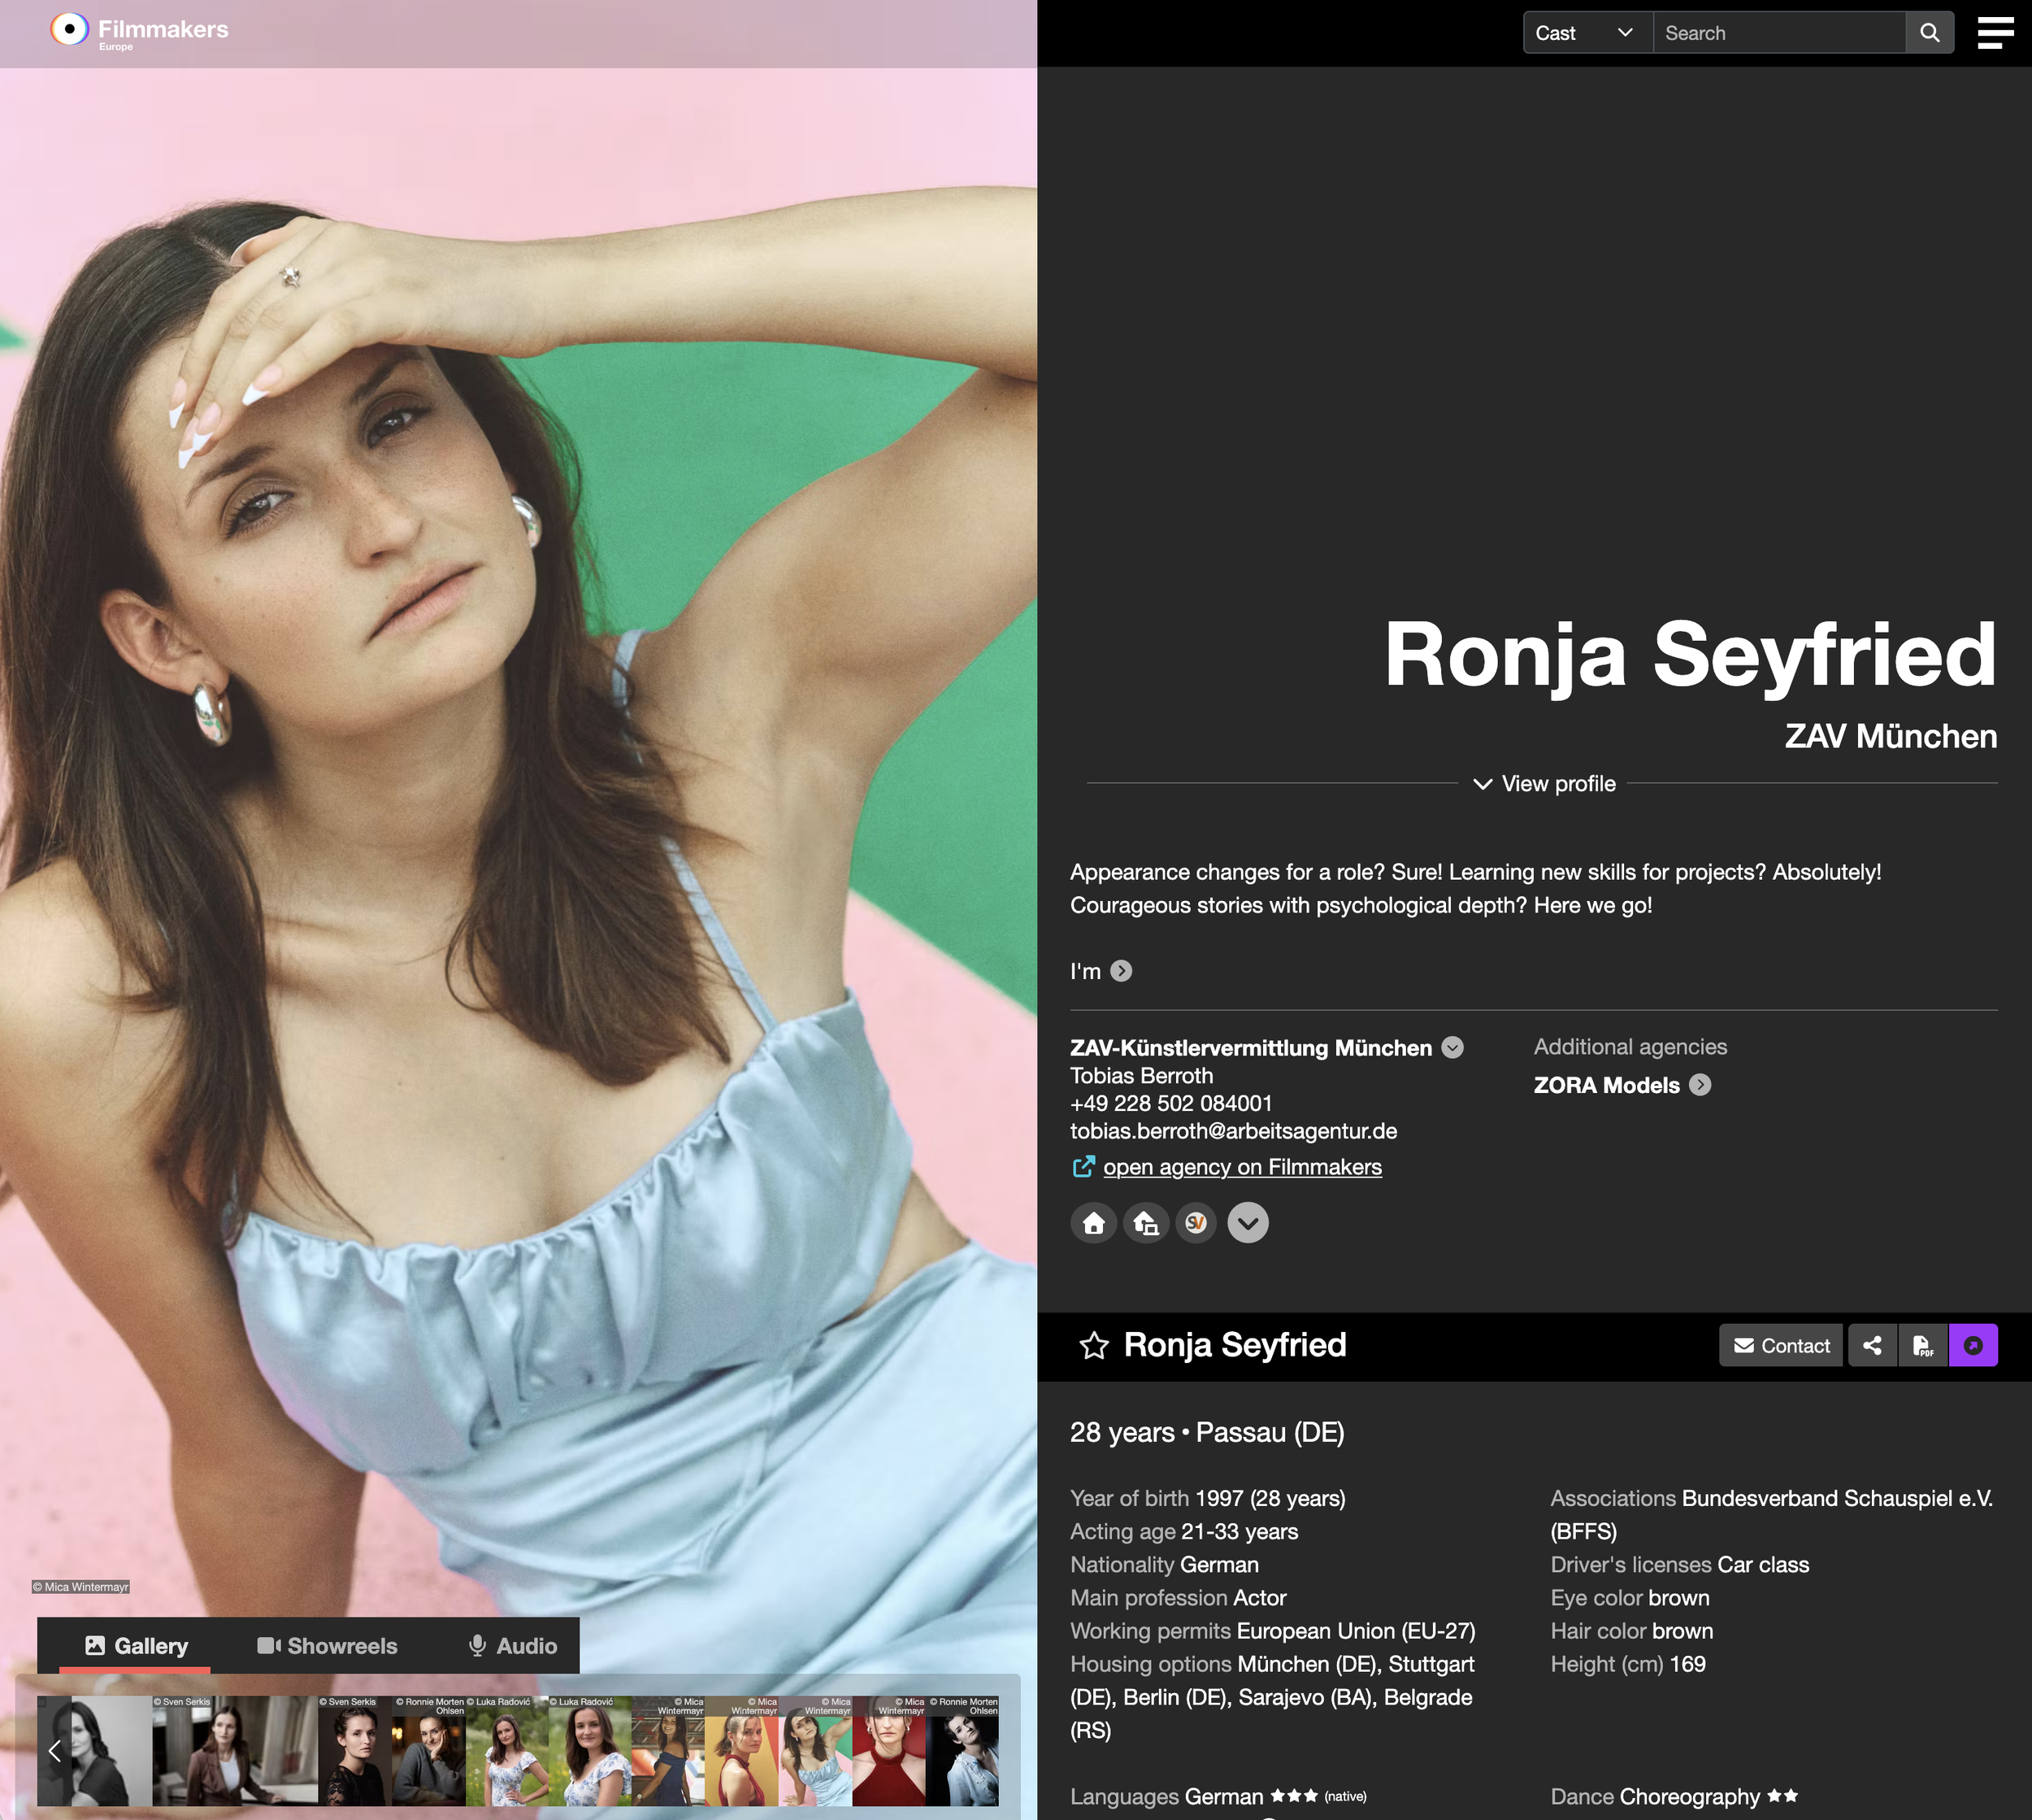The image size is (2032, 1820).
Task: Open the Cast search category dropdown
Action: [1587, 33]
